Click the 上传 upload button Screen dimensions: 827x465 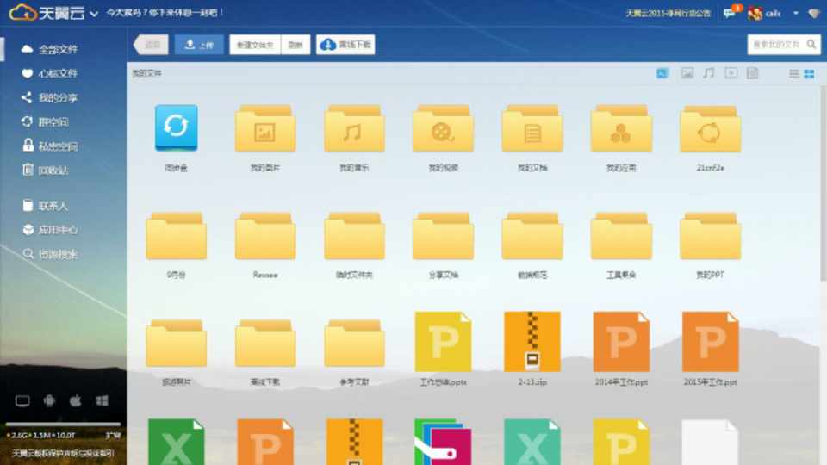coord(199,45)
